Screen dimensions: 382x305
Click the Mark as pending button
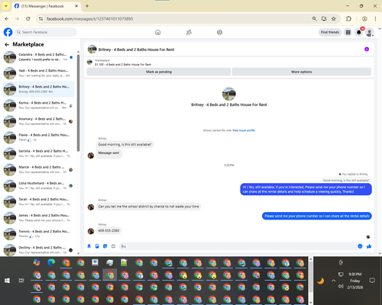coord(159,72)
